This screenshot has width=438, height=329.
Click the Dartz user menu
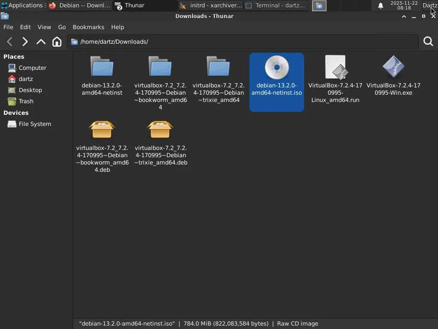[x=429, y=5]
